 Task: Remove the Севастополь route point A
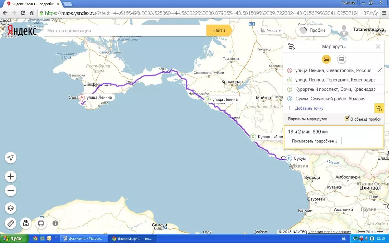[x=380, y=70]
